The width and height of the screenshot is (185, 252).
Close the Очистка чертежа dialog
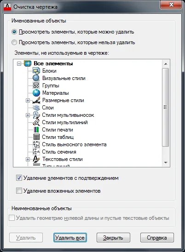171,5
